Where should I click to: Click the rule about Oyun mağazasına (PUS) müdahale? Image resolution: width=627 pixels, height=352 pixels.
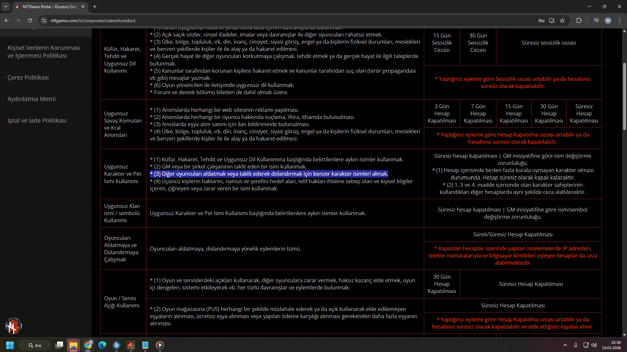(283, 316)
